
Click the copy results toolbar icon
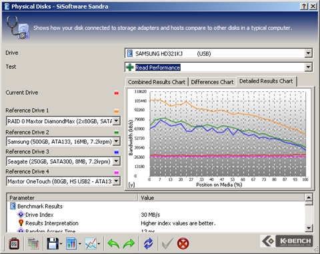[x=33, y=243]
